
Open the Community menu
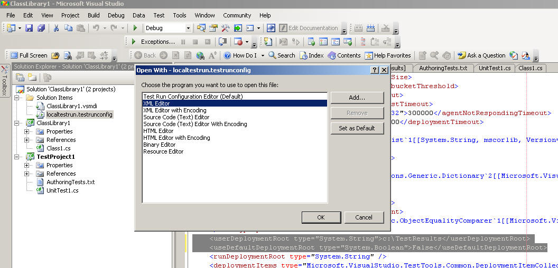[x=237, y=15]
